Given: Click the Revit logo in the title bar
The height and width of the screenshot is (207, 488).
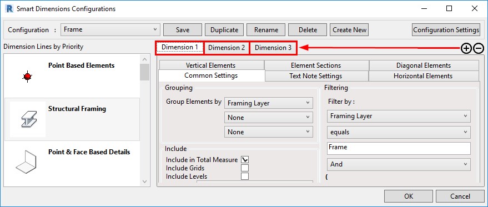Looking at the screenshot, I should point(9,9).
